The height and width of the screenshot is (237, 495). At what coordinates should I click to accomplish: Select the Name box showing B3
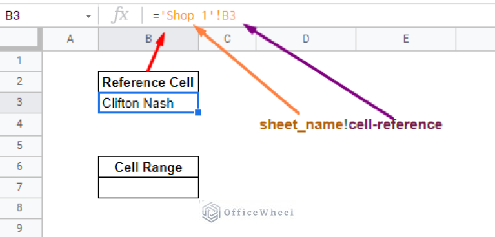coord(48,15)
